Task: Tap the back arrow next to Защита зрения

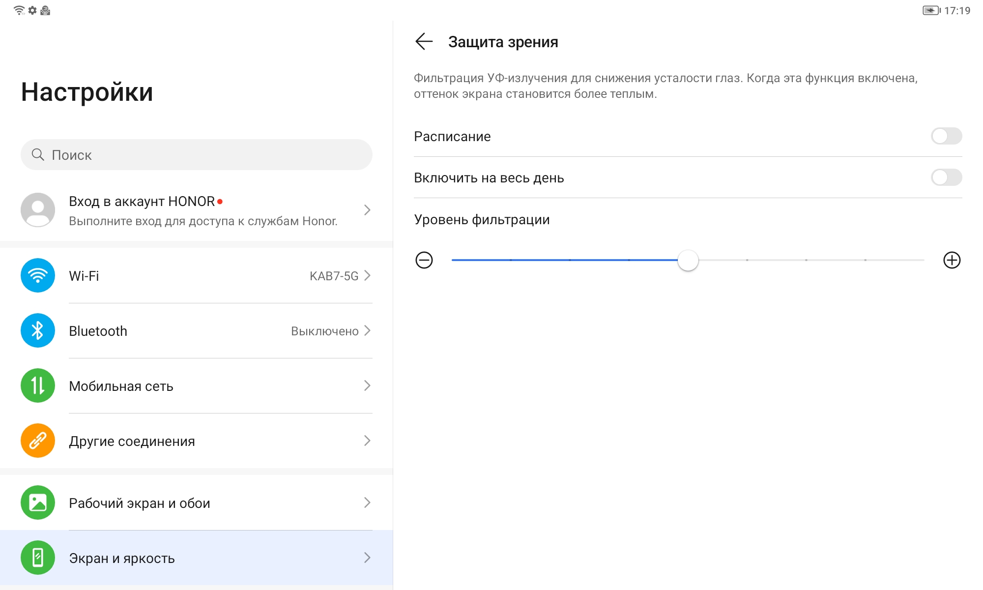Action: [424, 42]
